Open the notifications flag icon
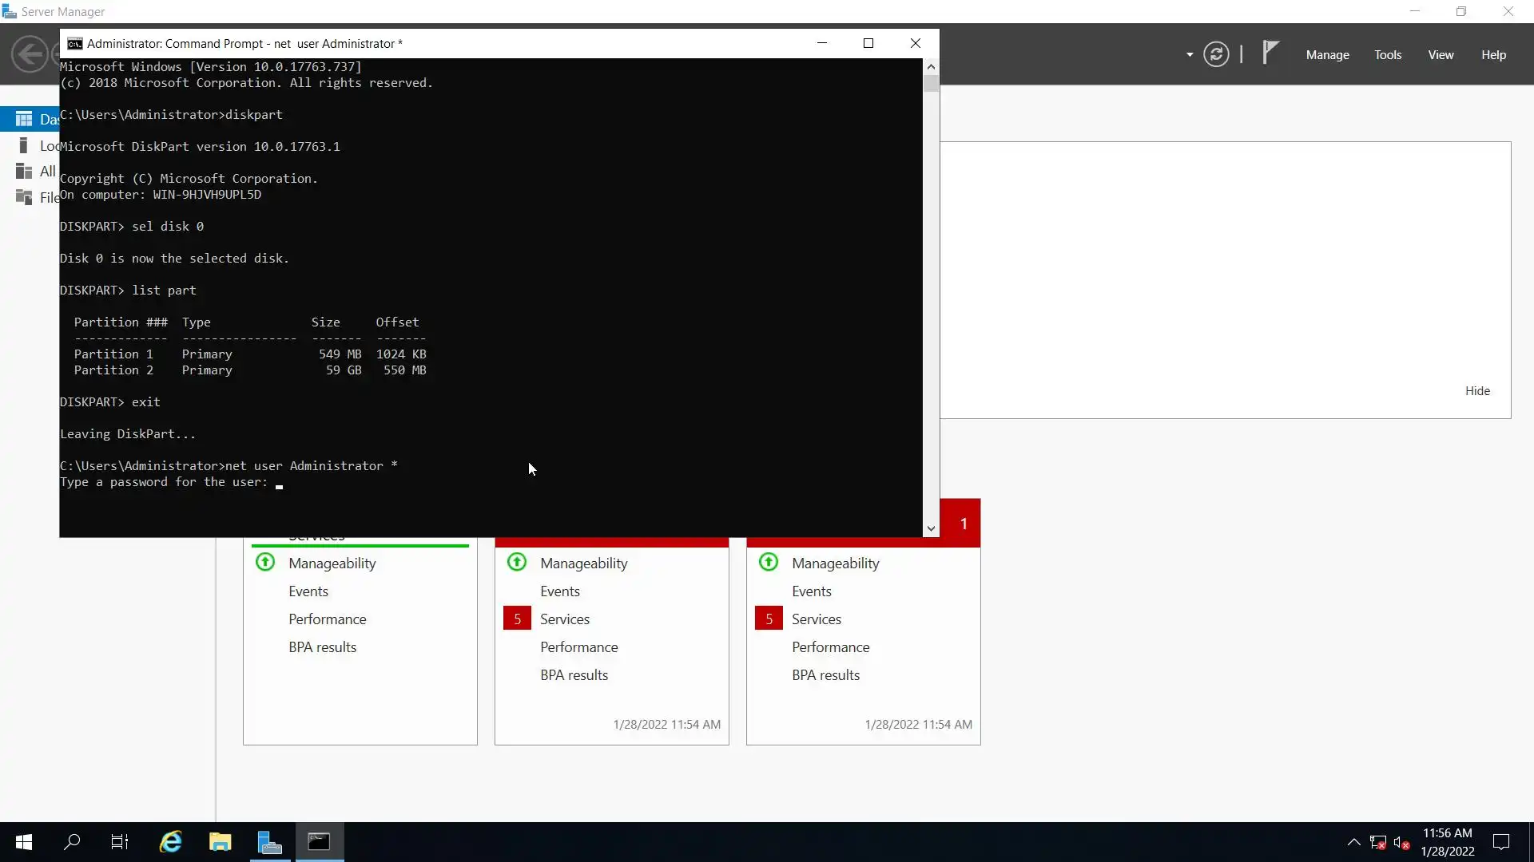This screenshot has height=862, width=1534. point(1270,53)
